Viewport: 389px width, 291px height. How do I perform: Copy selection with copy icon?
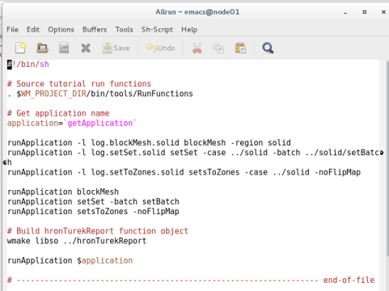218,48
